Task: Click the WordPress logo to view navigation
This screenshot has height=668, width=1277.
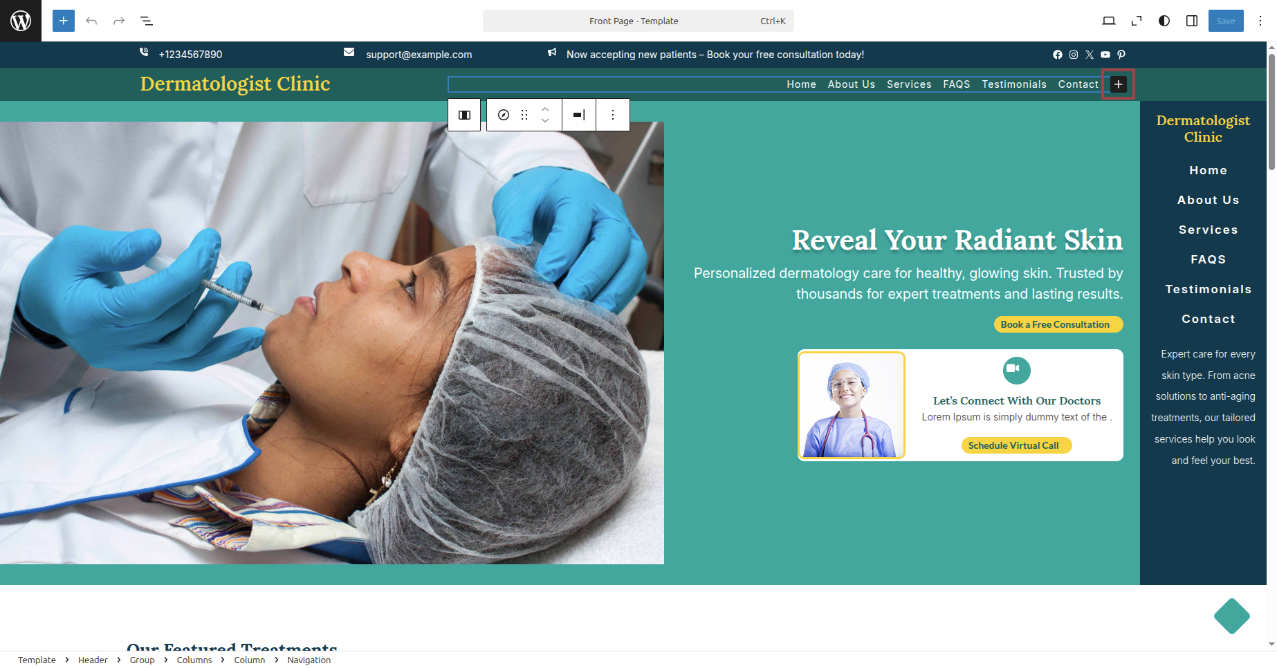Action: point(21,21)
